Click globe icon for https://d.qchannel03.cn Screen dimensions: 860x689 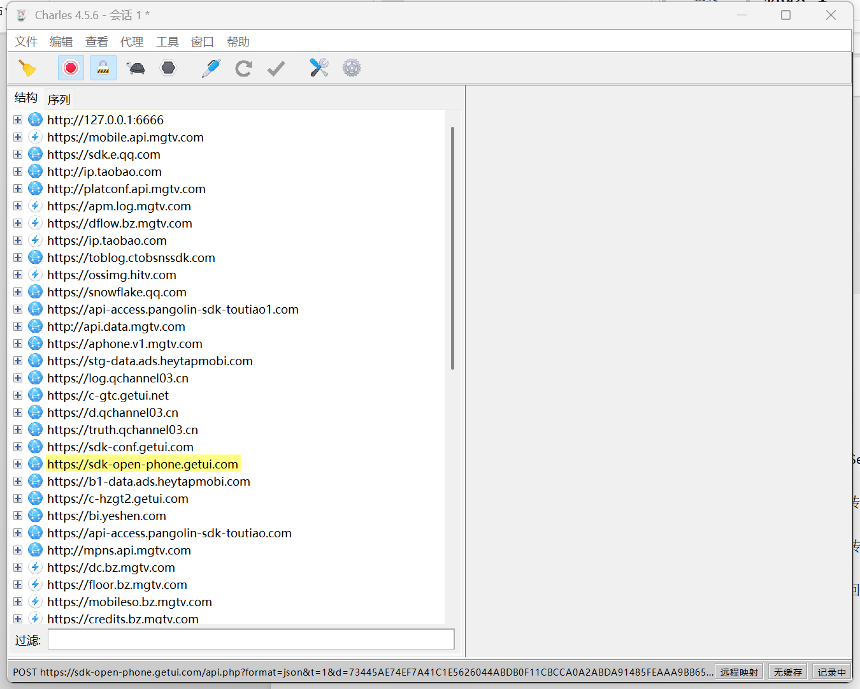tap(36, 412)
